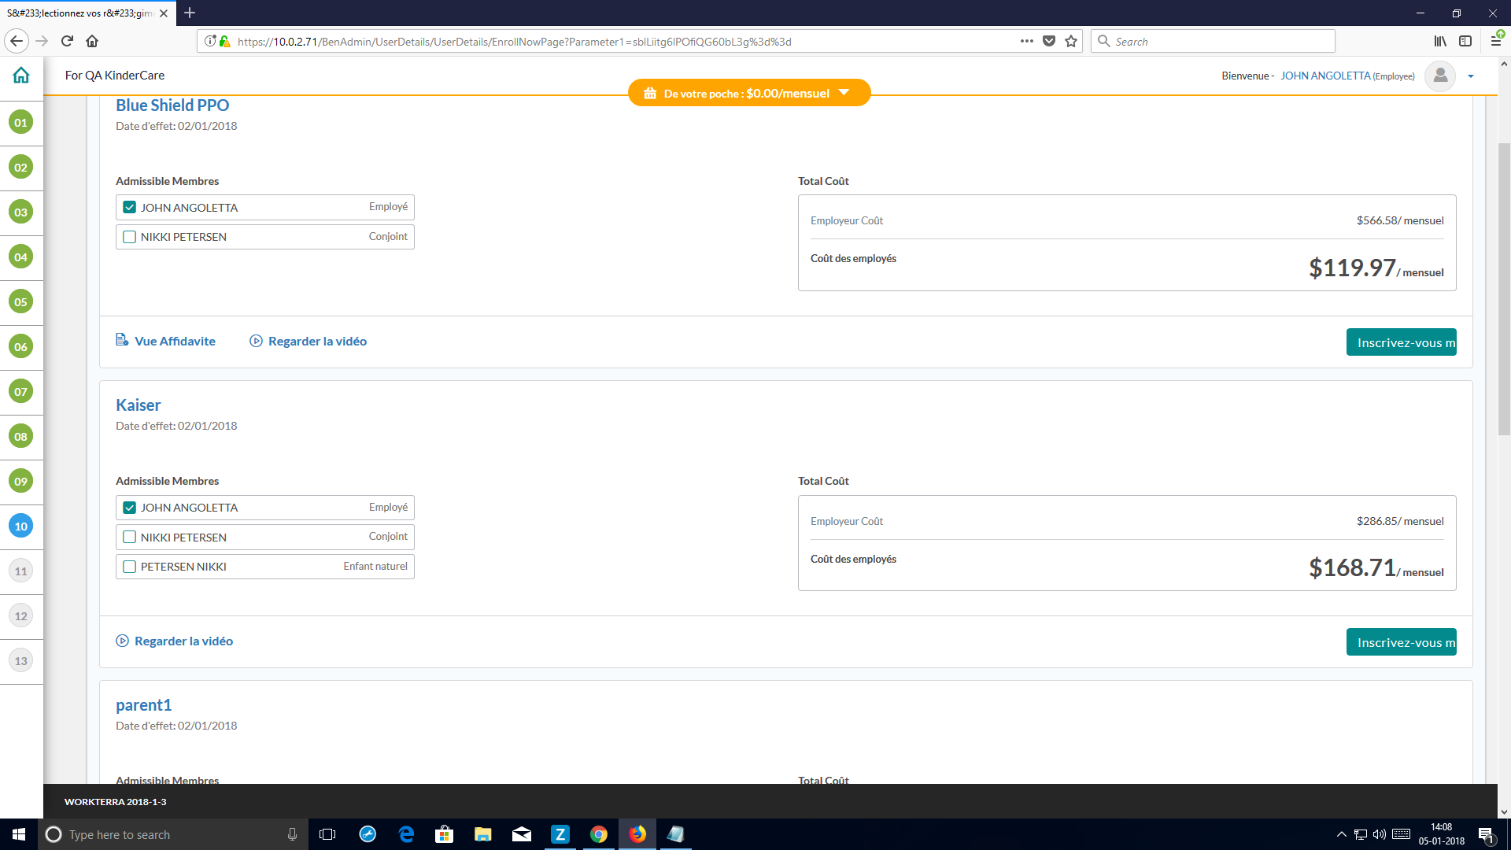The width and height of the screenshot is (1511, 850).
Task: Open Regarder la vidéo for Blue Shield
Action: click(x=317, y=341)
